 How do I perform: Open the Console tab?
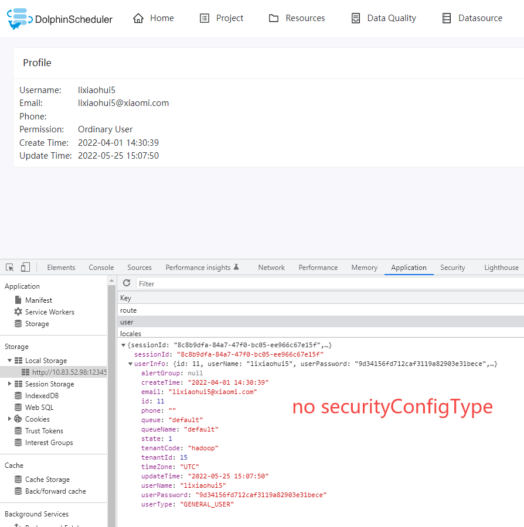pyautogui.click(x=101, y=267)
